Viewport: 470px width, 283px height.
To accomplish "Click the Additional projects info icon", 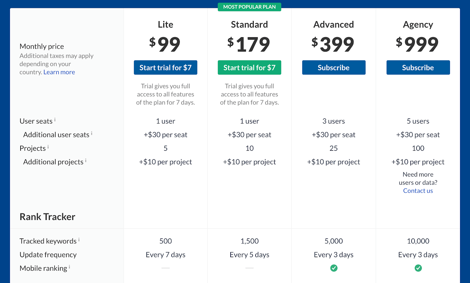I will [x=86, y=160].
